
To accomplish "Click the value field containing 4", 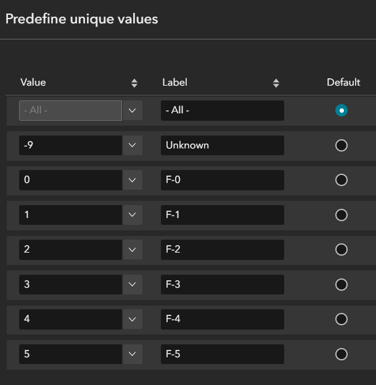I will tap(70, 319).
